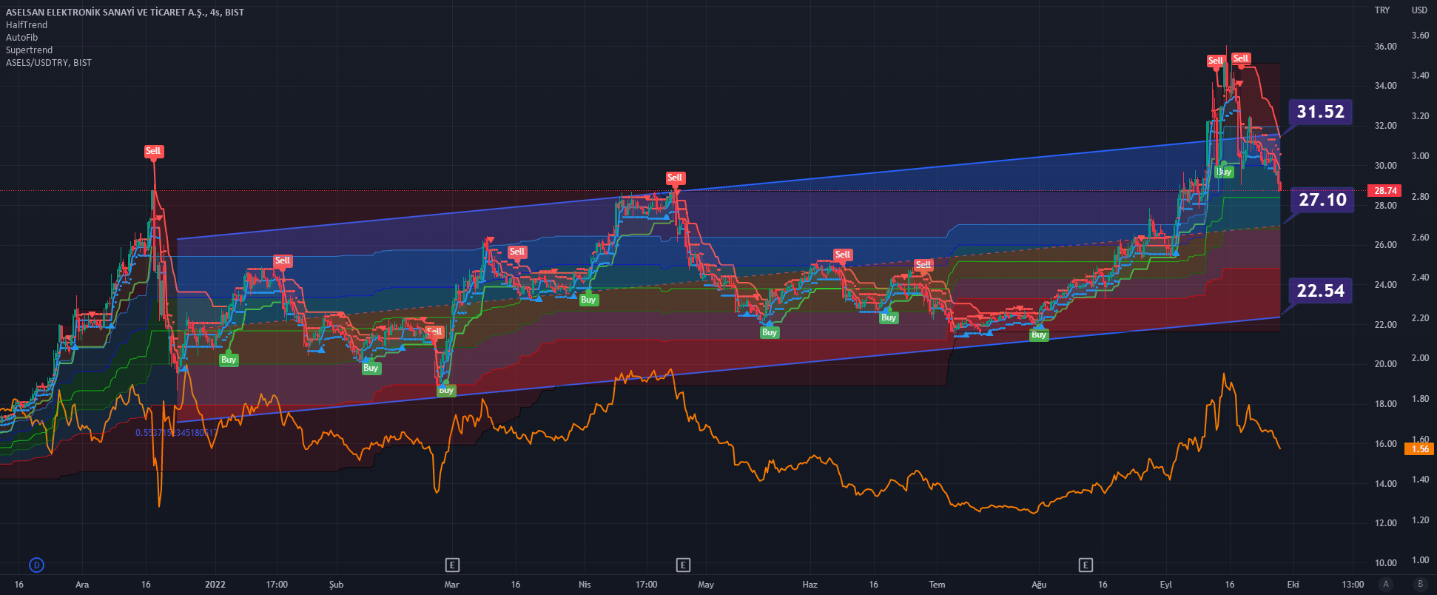This screenshot has width=1437, height=595.
Task: Click the Sell label in late June
Action: 923,265
